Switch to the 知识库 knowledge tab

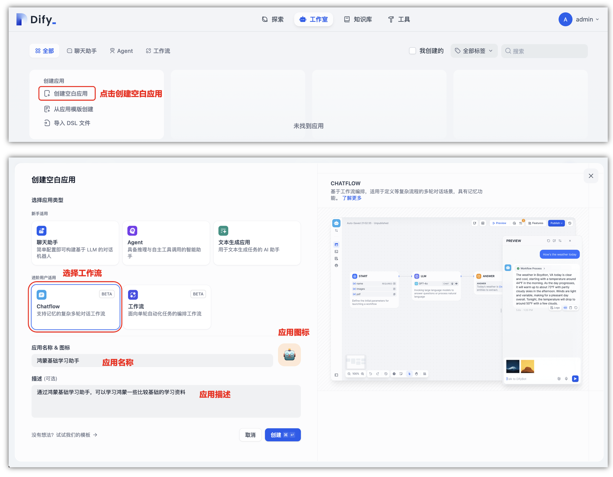pyautogui.click(x=358, y=19)
